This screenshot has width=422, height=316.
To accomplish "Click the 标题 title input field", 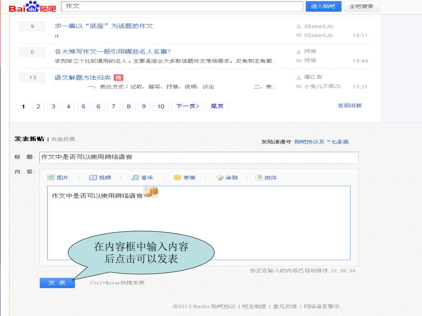I will (199, 158).
